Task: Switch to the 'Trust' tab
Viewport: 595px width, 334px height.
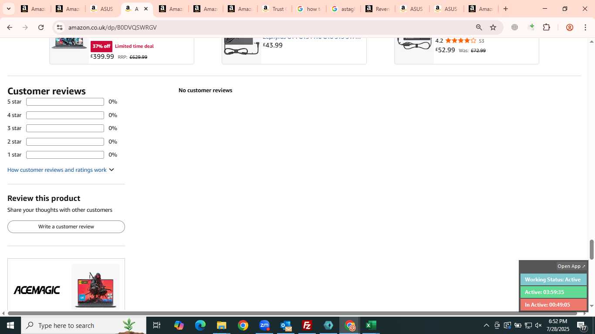Action: tap(274, 9)
